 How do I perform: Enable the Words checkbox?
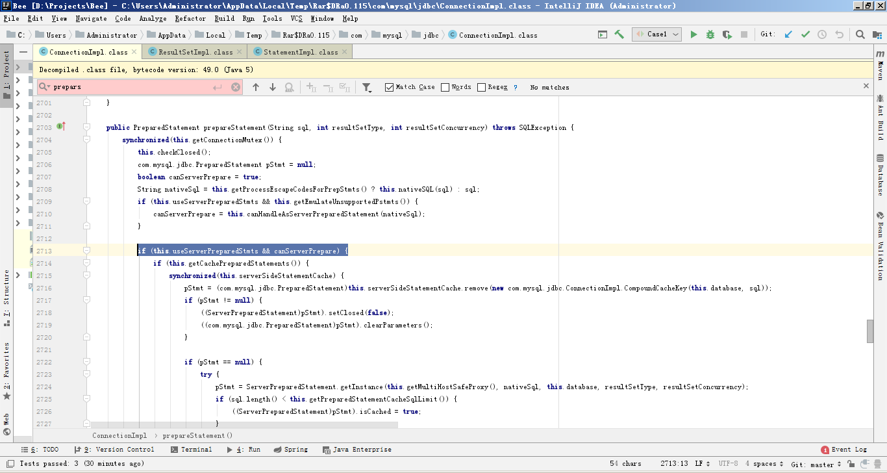(x=445, y=87)
